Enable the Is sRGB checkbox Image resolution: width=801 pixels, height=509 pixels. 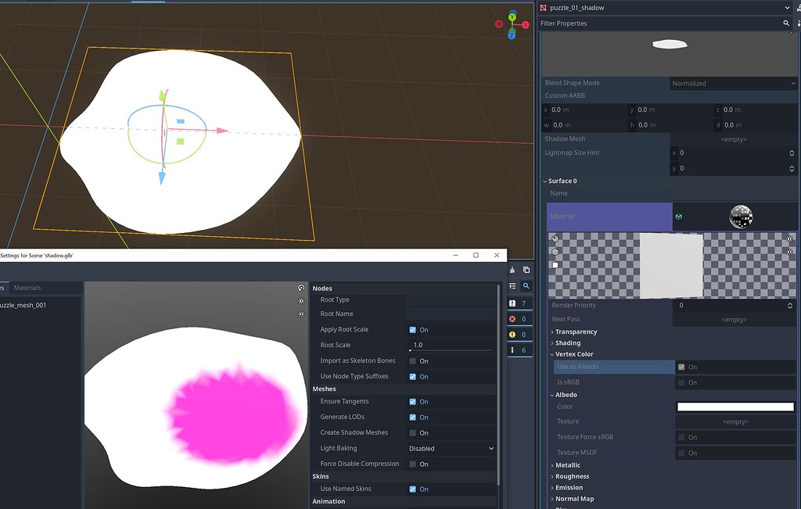[683, 382]
